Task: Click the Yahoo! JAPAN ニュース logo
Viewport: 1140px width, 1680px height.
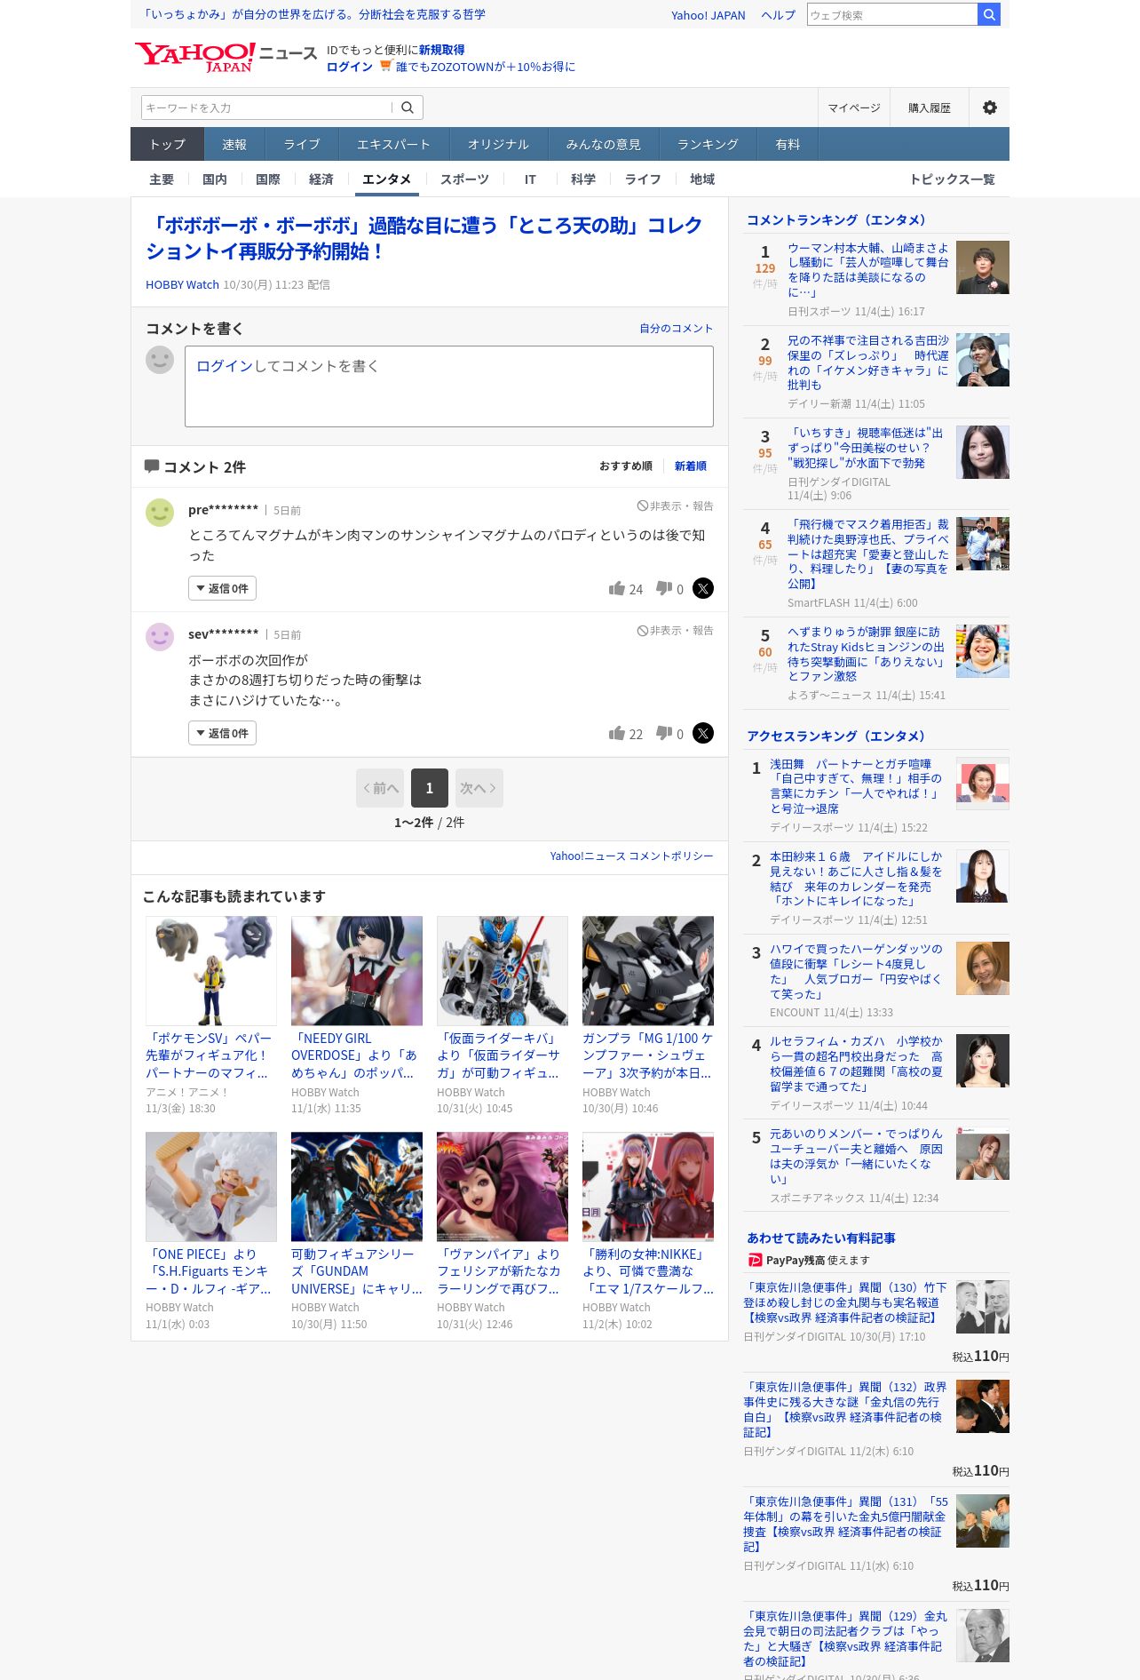Action: click(226, 57)
